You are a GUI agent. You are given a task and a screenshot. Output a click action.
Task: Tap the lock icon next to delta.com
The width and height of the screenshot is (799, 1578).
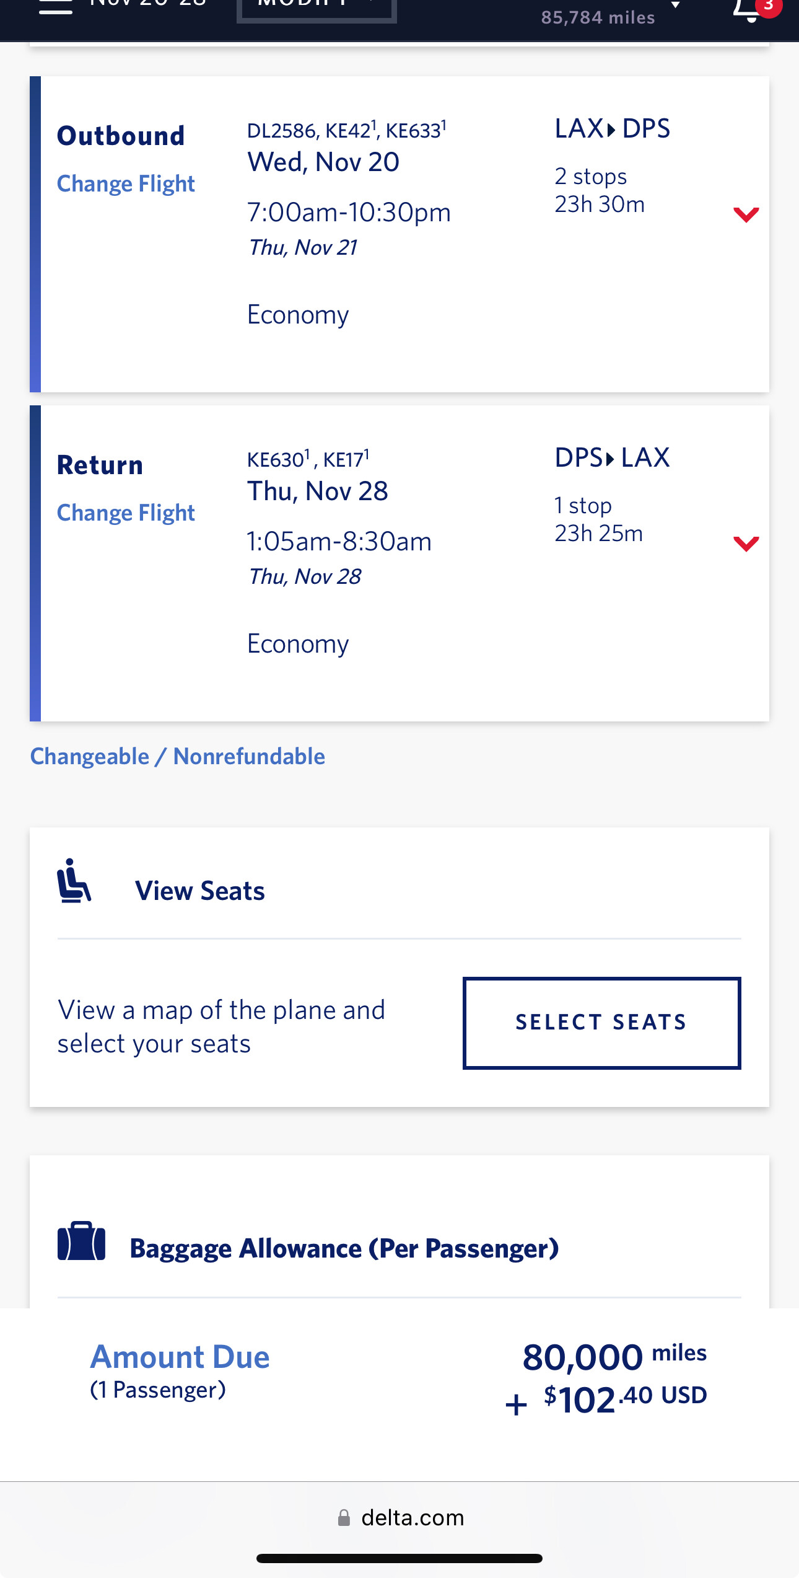pyautogui.click(x=344, y=1518)
